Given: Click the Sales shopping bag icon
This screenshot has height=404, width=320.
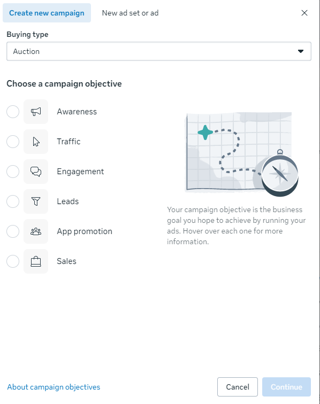Looking at the screenshot, I should pyautogui.click(x=36, y=261).
